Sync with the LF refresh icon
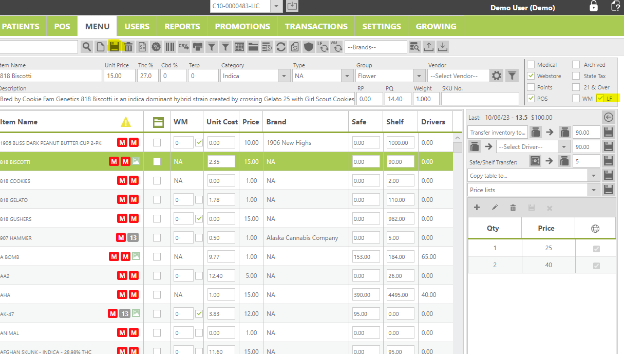This screenshot has width=624, height=354. click(323, 47)
